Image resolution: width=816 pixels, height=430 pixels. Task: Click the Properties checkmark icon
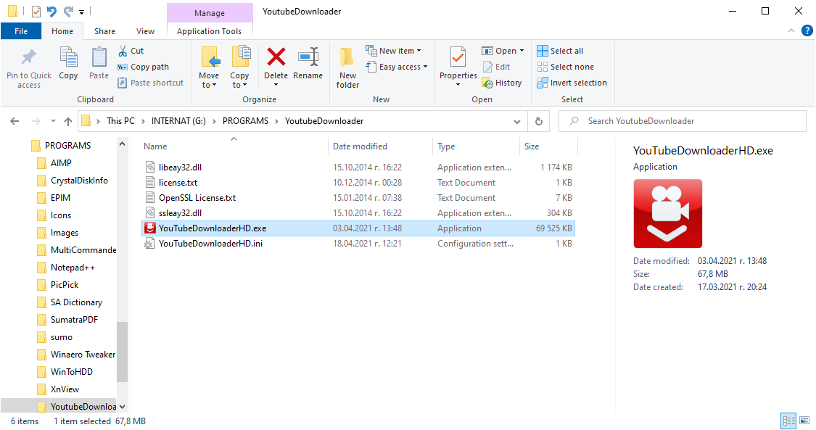[x=458, y=57]
